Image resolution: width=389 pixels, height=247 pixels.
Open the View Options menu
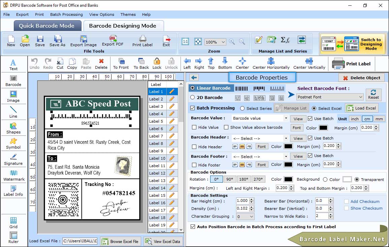(x=102, y=14)
